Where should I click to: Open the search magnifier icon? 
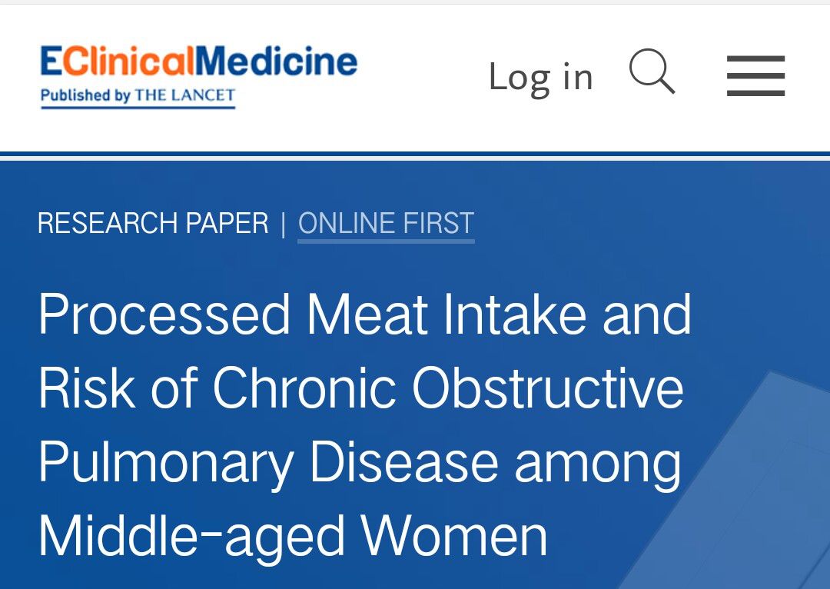click(652, 72)
